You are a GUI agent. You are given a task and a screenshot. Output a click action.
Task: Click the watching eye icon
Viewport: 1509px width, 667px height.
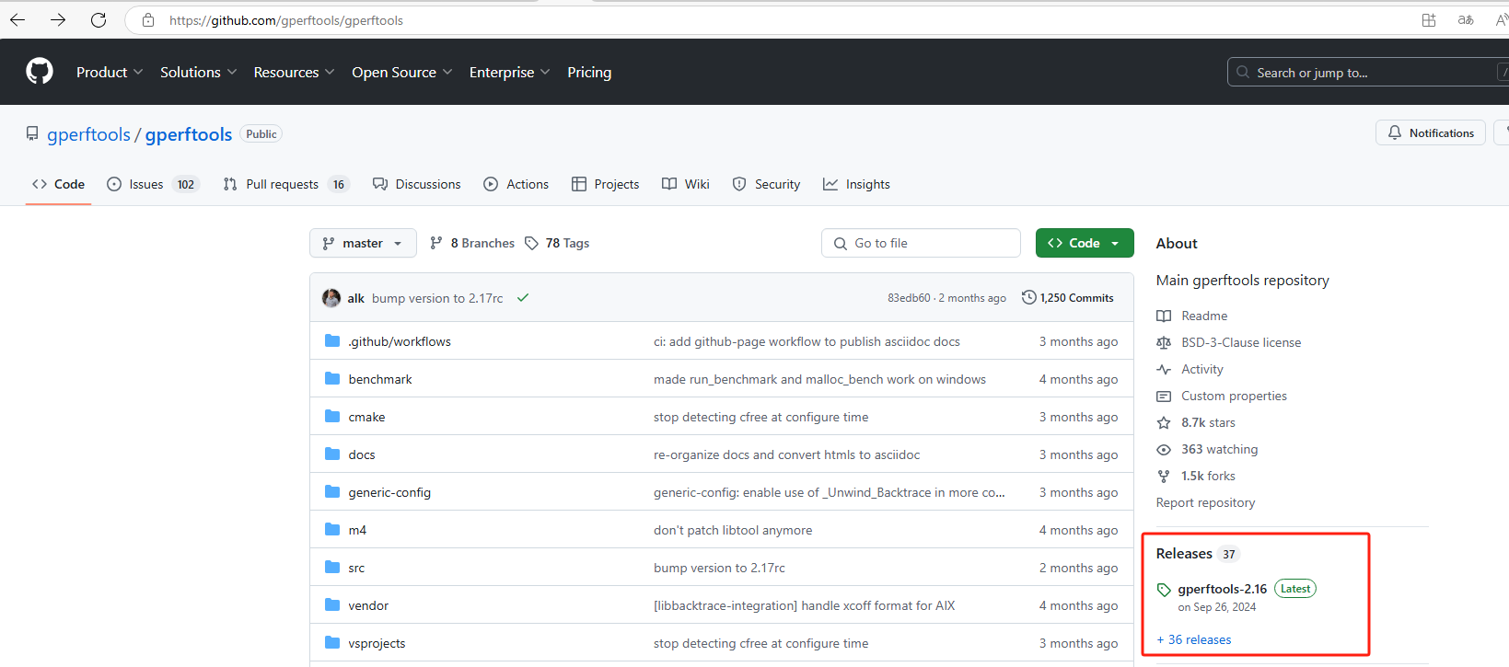point(1164,449)
